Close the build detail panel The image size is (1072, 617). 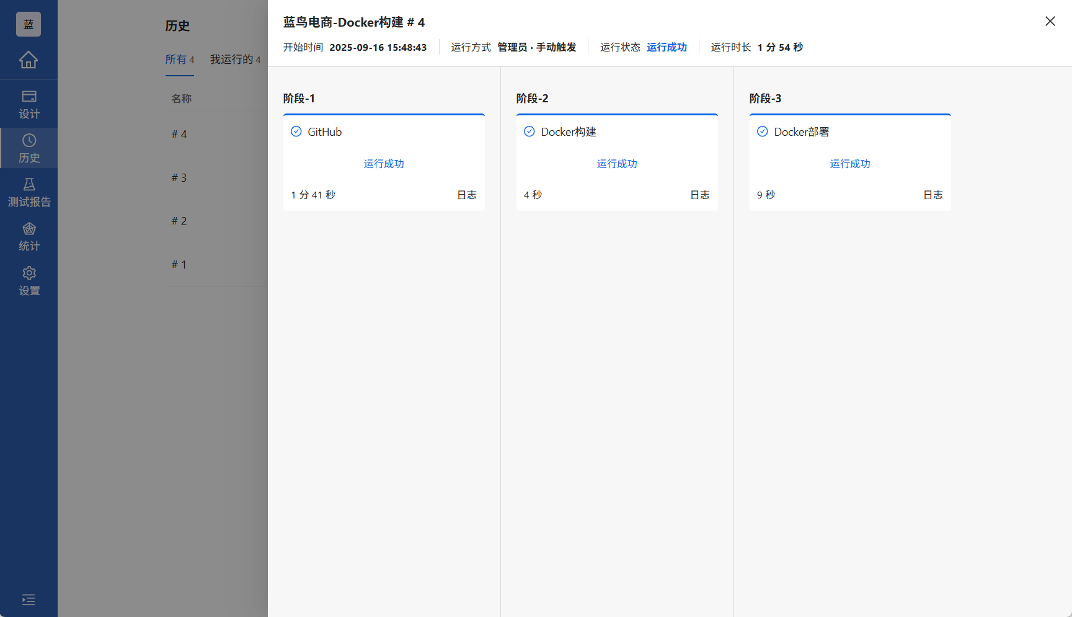pos(1050,20)
